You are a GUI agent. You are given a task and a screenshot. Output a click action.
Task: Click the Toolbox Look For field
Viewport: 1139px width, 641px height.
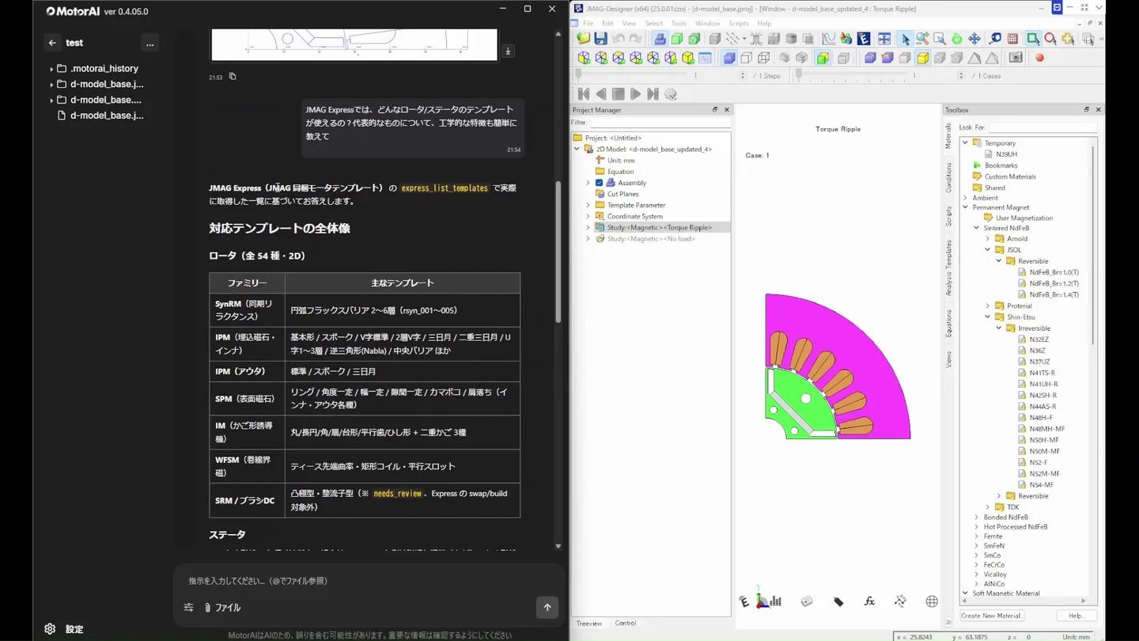[x=1043, y=127]
